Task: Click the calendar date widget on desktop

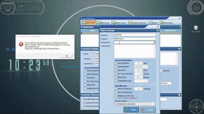Action: pos(8,8)
